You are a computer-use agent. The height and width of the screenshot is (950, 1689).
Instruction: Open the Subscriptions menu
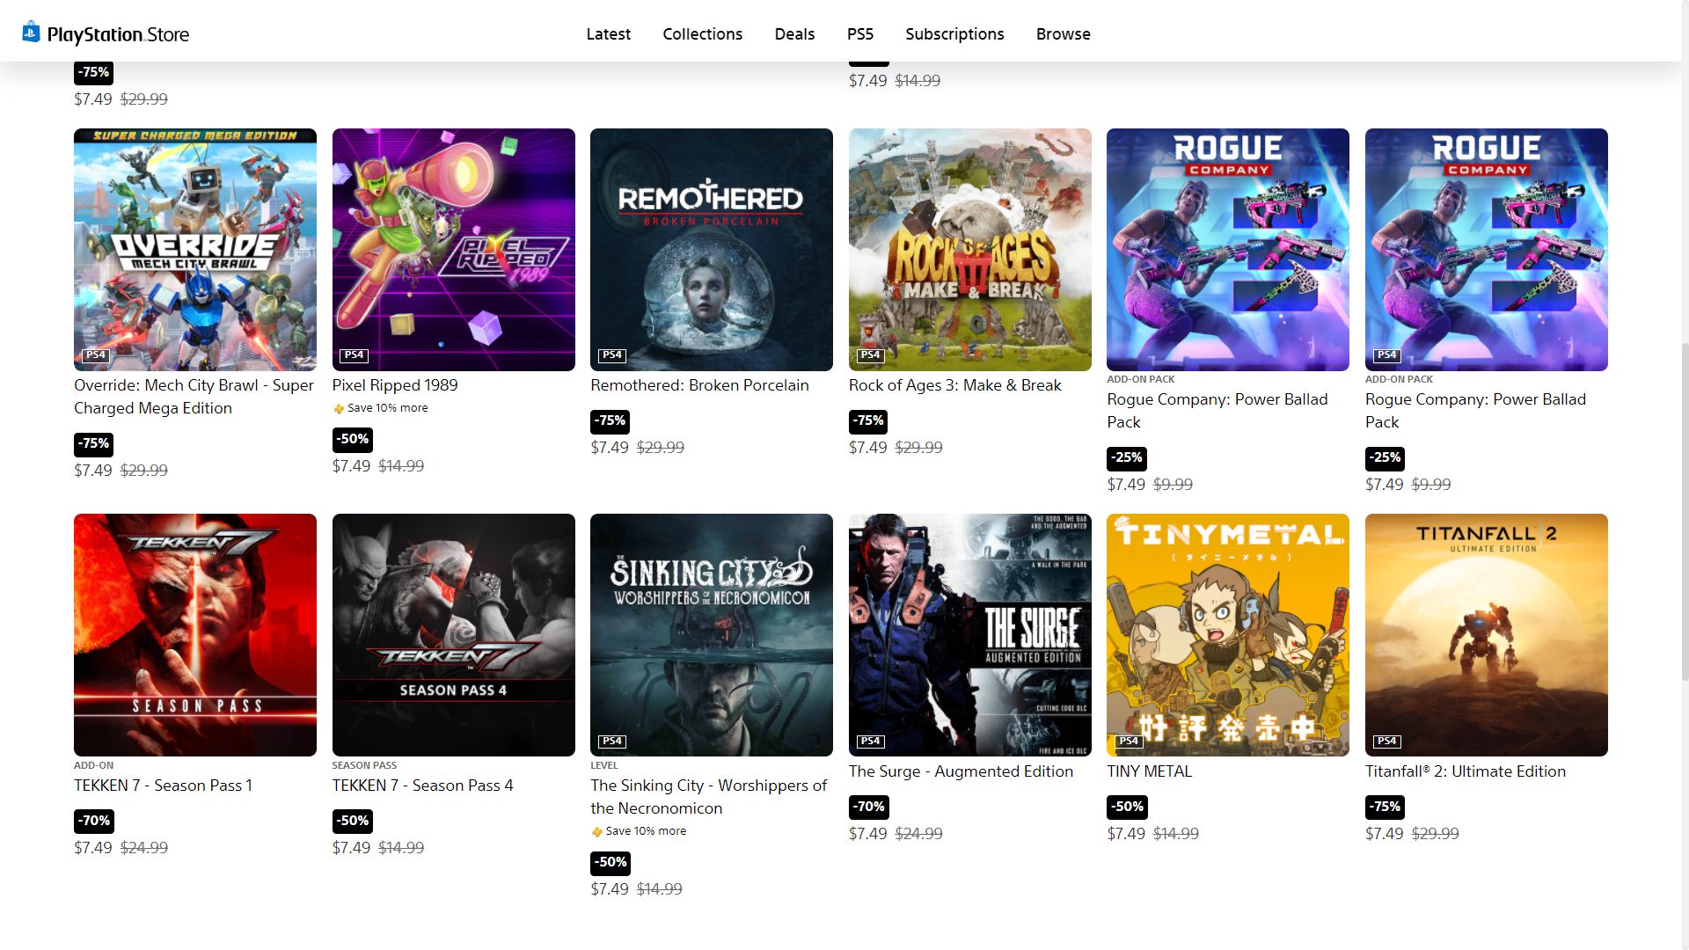pyautogui.click(x=954, y=34)
